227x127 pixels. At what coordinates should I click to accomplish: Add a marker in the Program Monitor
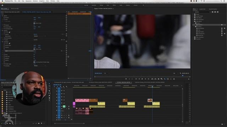pyautogui.click(x=126, y=79)
